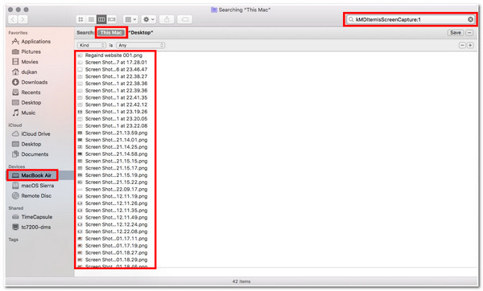Select file Regaind website 001.png
483x291 pixels.
coord(114,55)
